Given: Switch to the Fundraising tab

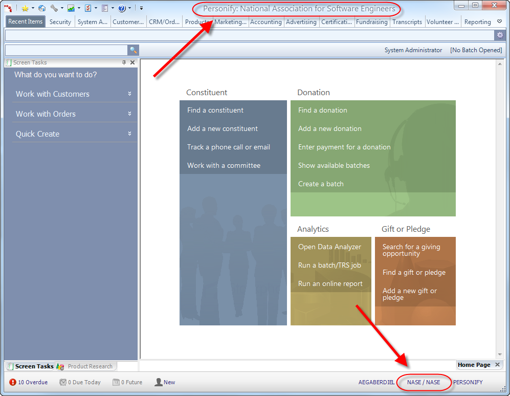Looking at the screenshot, I should point(372,22).
